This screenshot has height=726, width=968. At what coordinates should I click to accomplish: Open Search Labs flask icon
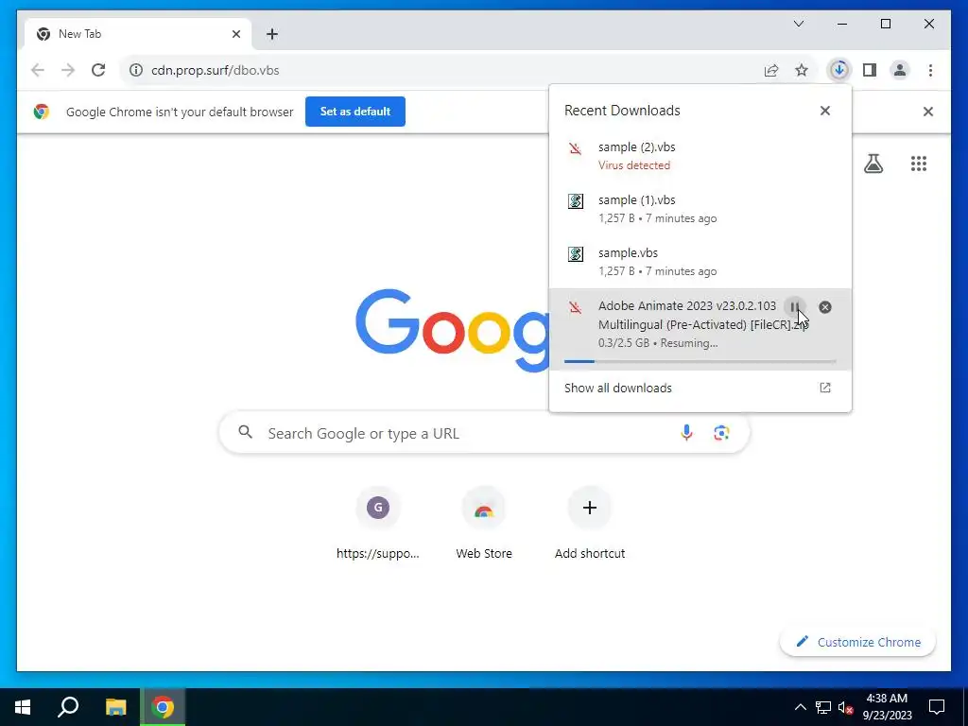873,164
